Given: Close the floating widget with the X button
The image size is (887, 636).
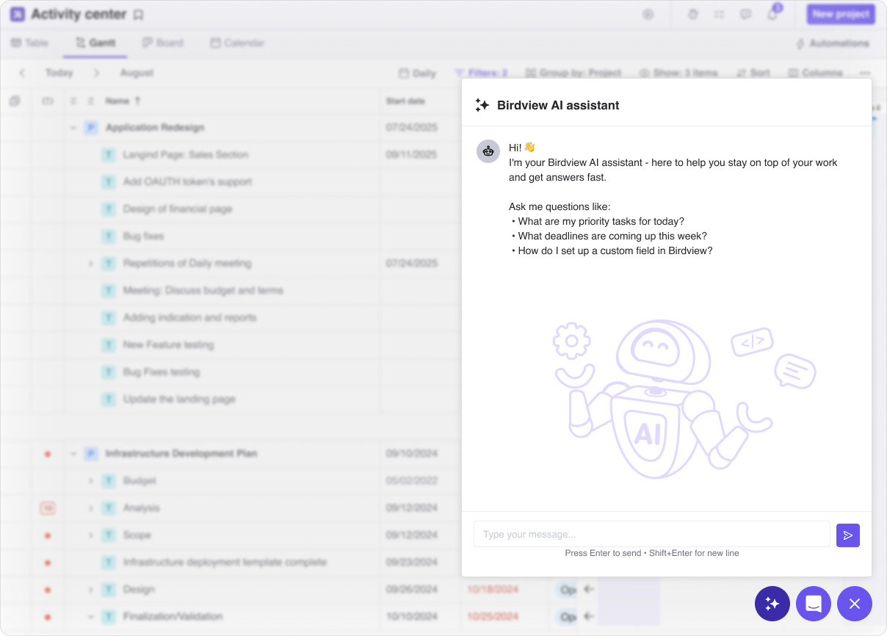Looking at the screenshot, I should 855,604.
